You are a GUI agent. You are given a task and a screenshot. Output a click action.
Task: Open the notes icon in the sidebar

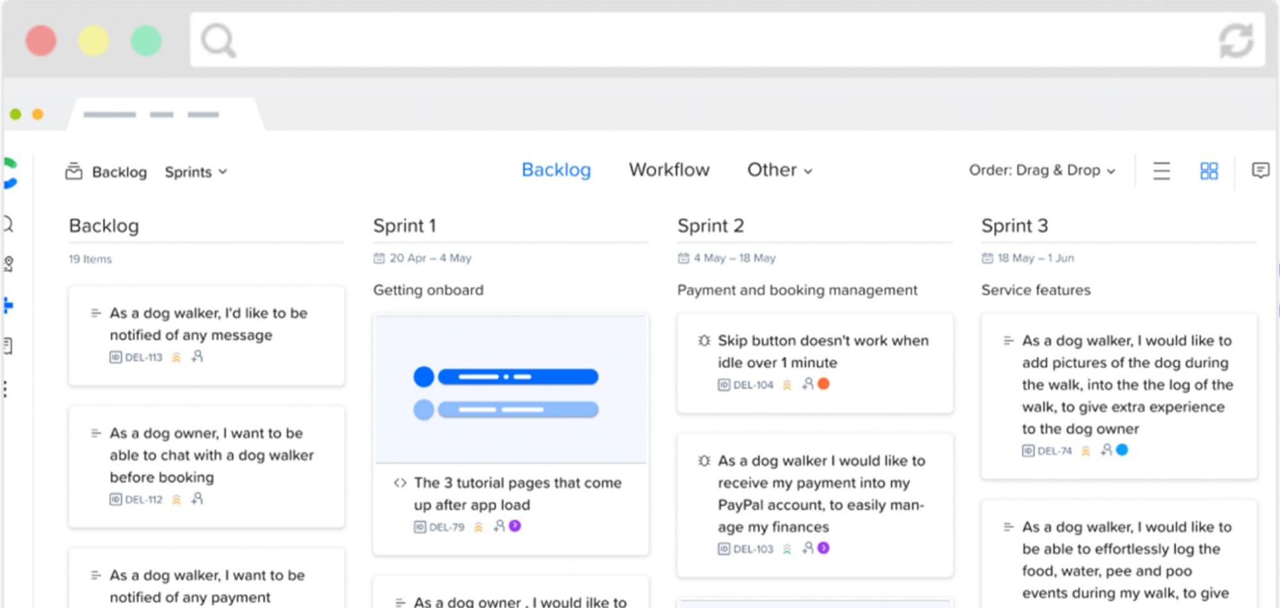pyautogui.click(x=8, y=347)
